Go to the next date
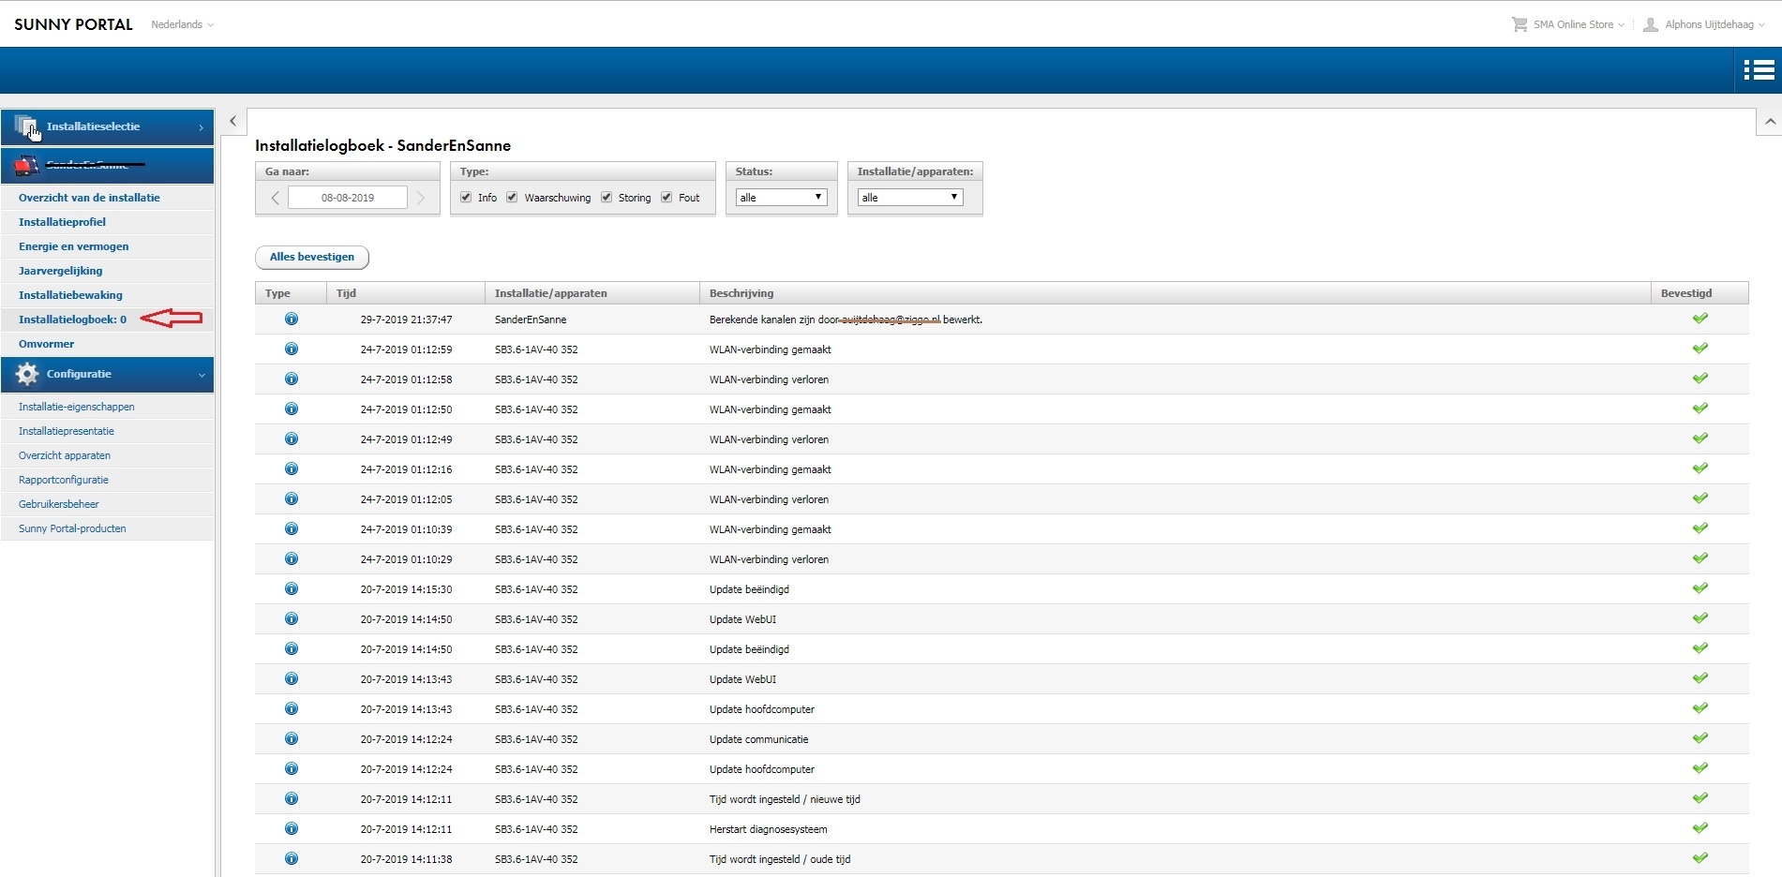This screenshot has width=1782, height=877. (x=421, y=198)
